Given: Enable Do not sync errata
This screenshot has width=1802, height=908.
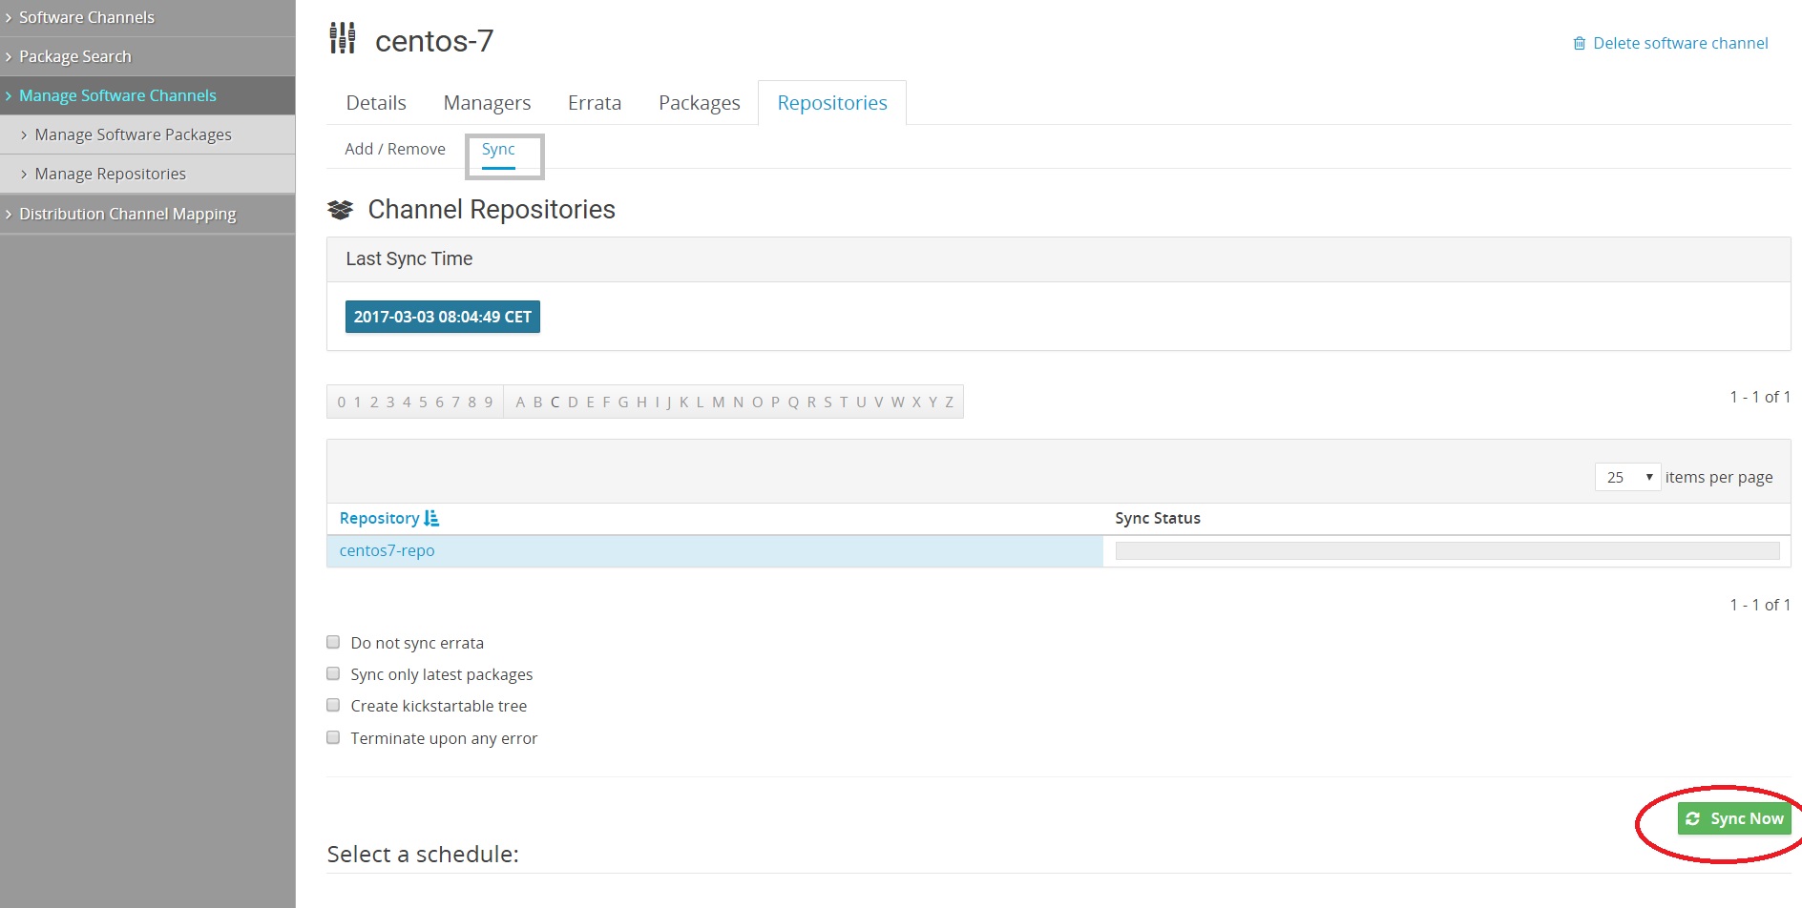Looking at the screenshot, I should [x=333, y=642].
